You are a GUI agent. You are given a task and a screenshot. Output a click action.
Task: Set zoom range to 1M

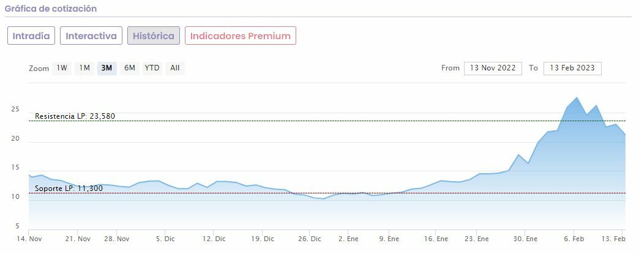click(x=84, y=68)
